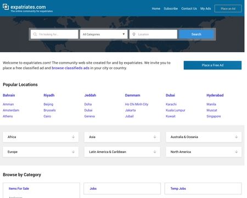Select the Karachi location
The image size is (247, 198).
tap(171, 105)
